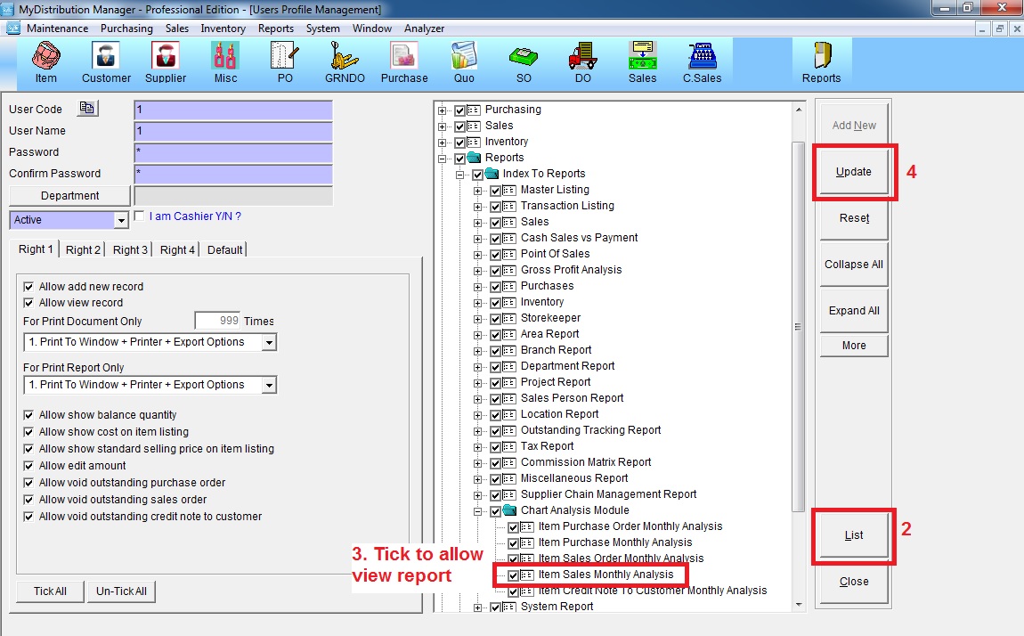Toggle the I am Cashier checkbox
This screenshot has width=1024, height=636.
click(x=139, y=216)
